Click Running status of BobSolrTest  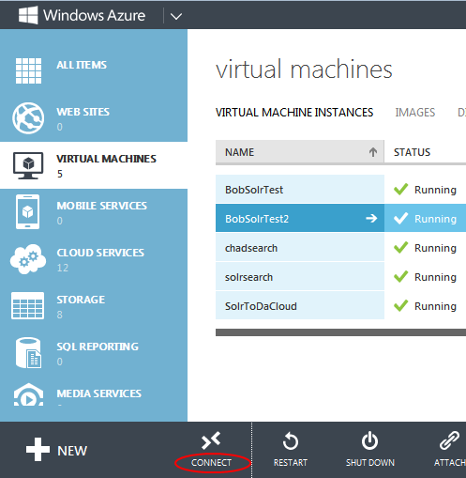click(435, 190)
